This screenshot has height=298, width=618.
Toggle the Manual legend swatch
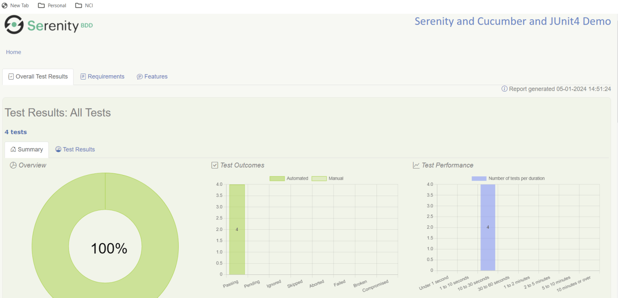click(319, 178)
